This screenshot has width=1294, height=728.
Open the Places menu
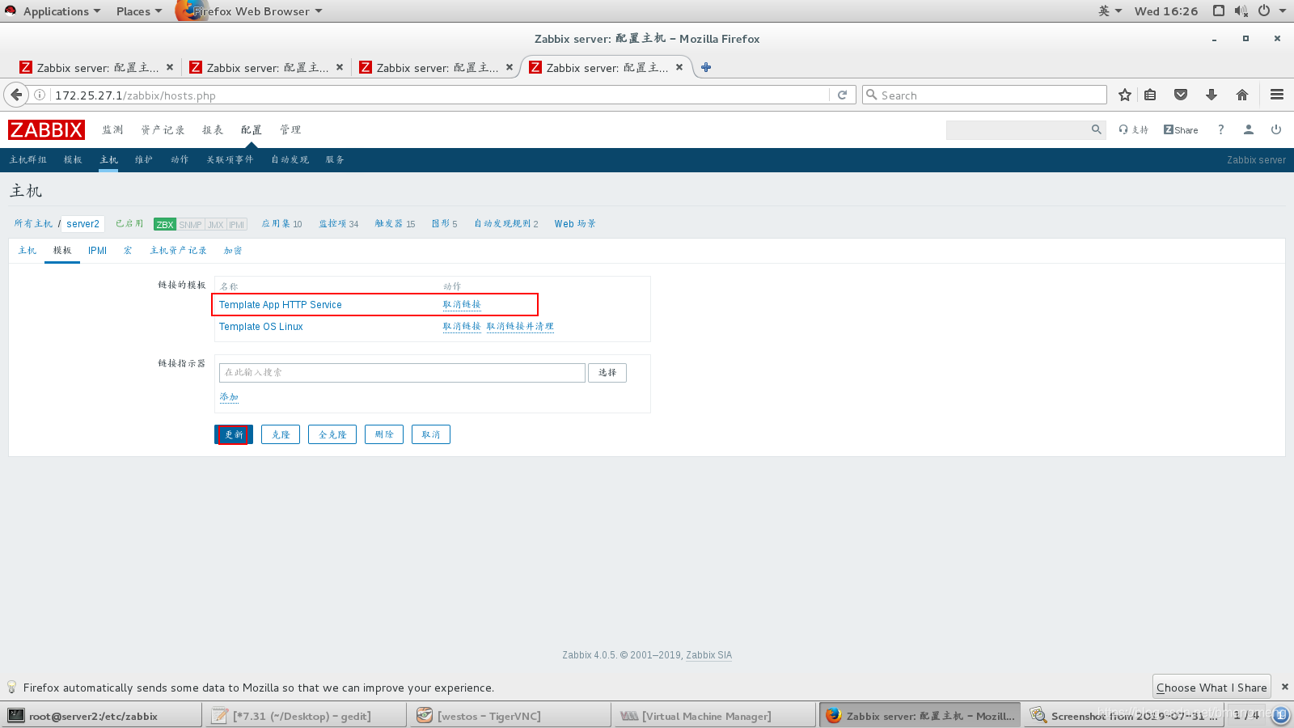138,11
